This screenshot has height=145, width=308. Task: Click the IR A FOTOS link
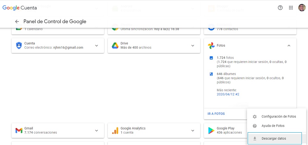click(216, 114)
